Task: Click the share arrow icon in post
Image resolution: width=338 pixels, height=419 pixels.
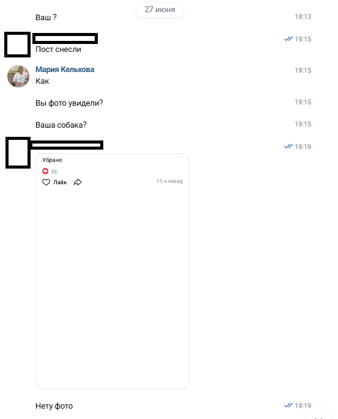Action: click(x=78, y=182)
